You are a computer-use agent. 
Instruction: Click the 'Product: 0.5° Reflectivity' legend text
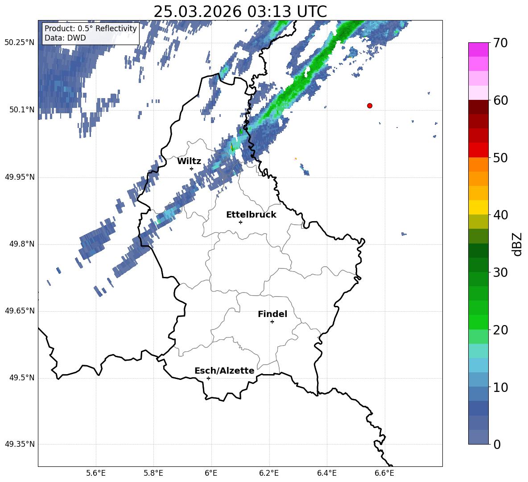coord(91,28)
